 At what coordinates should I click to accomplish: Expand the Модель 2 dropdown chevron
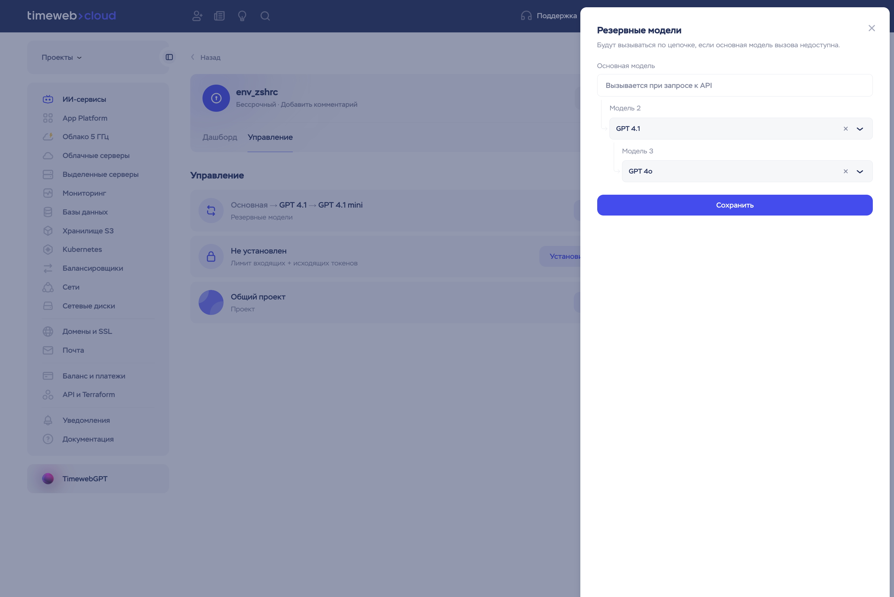click(x=860, y=129)
